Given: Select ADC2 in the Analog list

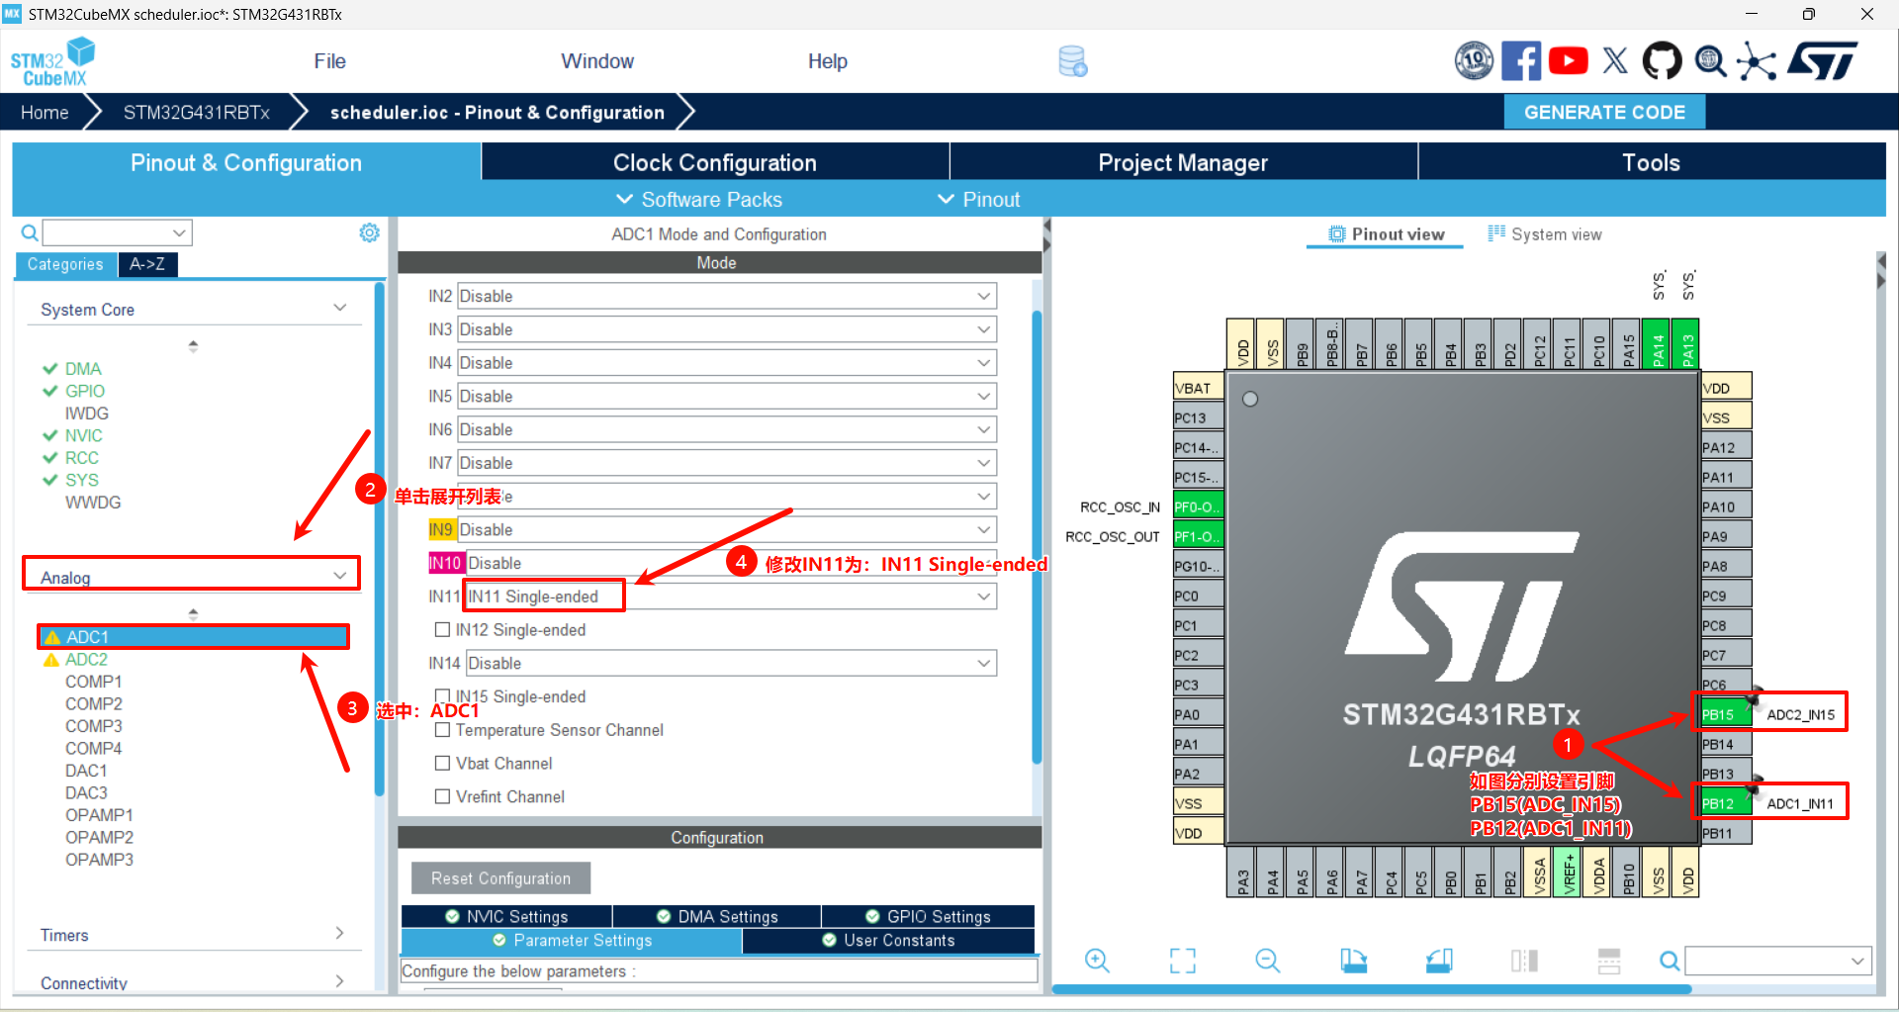Looking at the screenshot, I should pyautogui.click(x=86, y=660).
